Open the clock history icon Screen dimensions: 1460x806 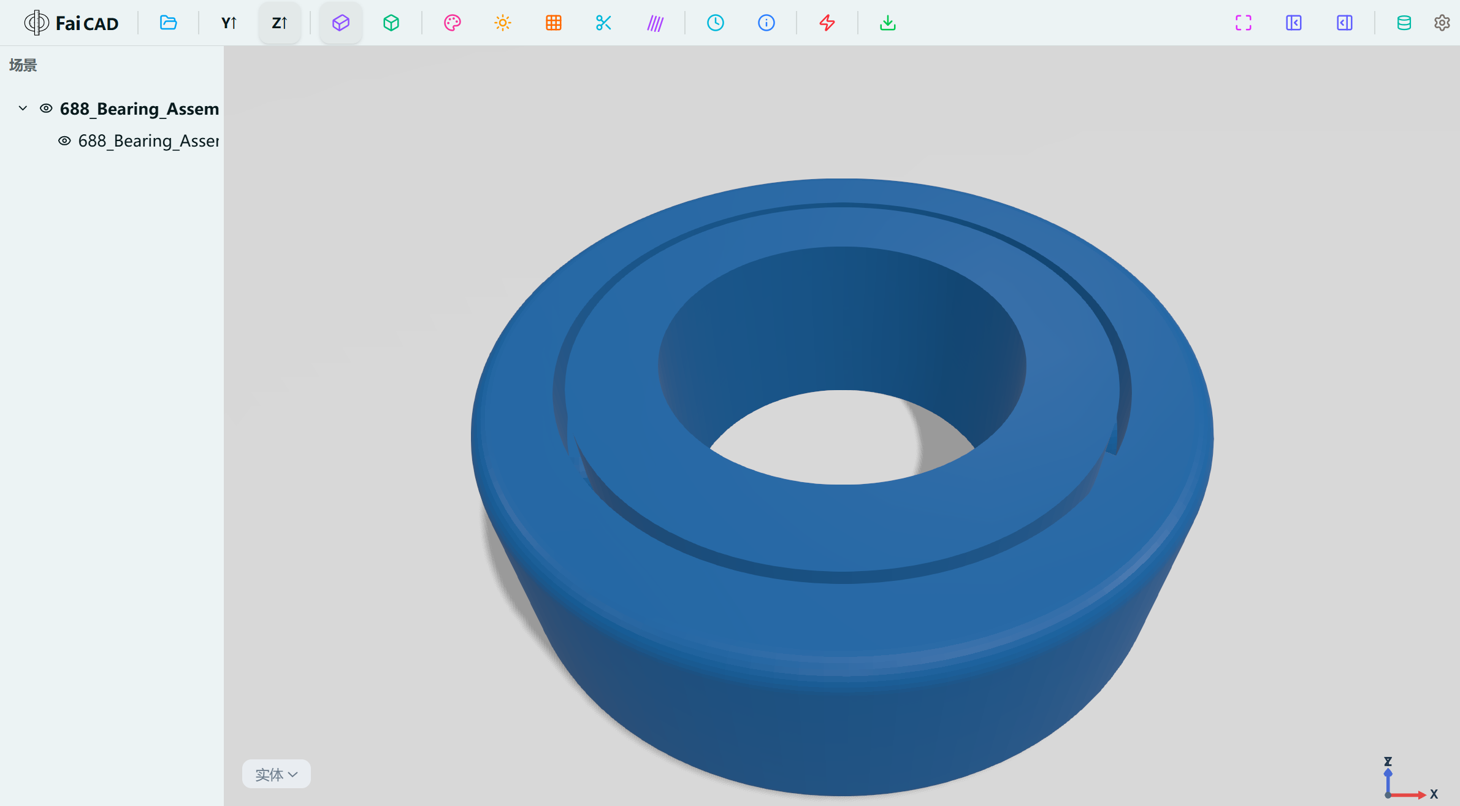click(716, 23)
